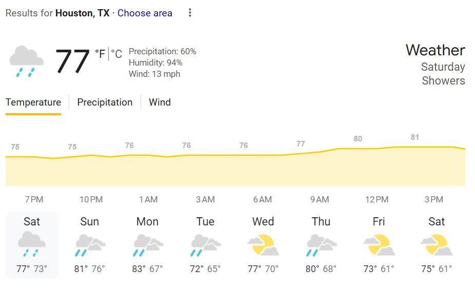
Task: Select the Temperature tab
Action: (33, 102)
